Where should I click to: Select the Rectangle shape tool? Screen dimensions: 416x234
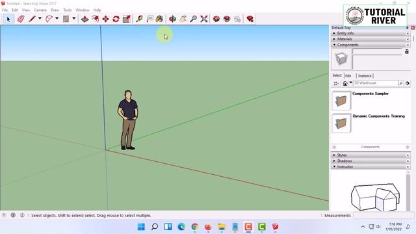click(x=66, y=19)
